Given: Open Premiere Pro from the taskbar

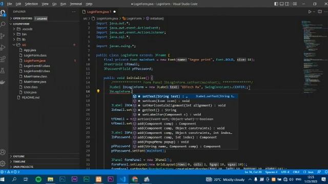Looking at the screenshot, I should [111, 179].
